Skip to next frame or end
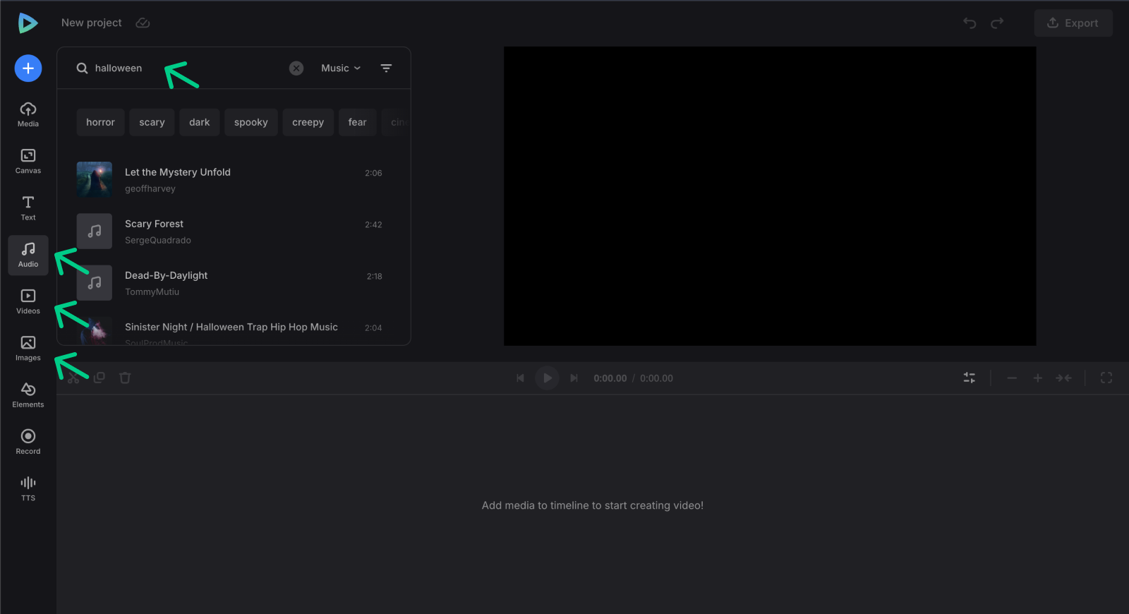 coord(574,378)
